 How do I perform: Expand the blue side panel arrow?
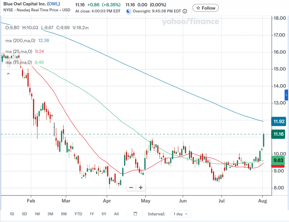click(286, 95)
